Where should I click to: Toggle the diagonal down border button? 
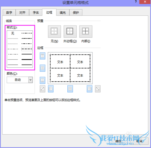98,89
